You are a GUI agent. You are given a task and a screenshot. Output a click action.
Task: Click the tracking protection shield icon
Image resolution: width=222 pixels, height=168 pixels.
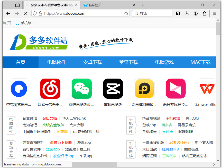(x=35, y=13)
